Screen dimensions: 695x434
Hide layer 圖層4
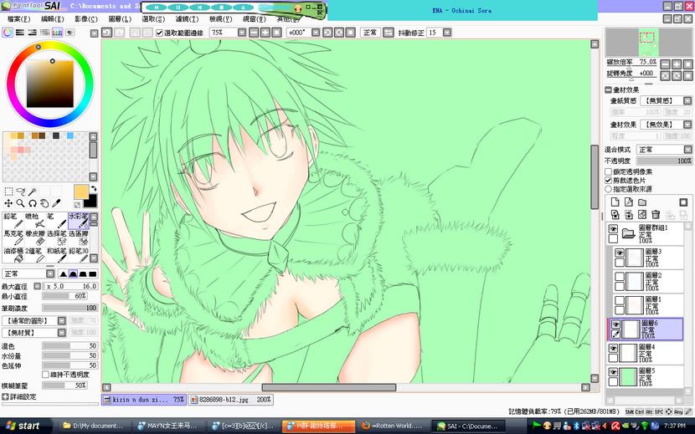(x=613, y=349)
